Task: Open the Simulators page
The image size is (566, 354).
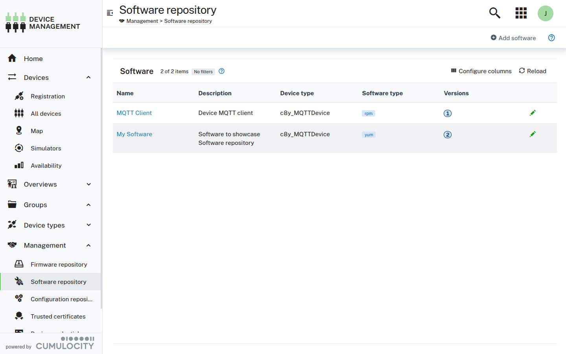Action: pos(46,148)
